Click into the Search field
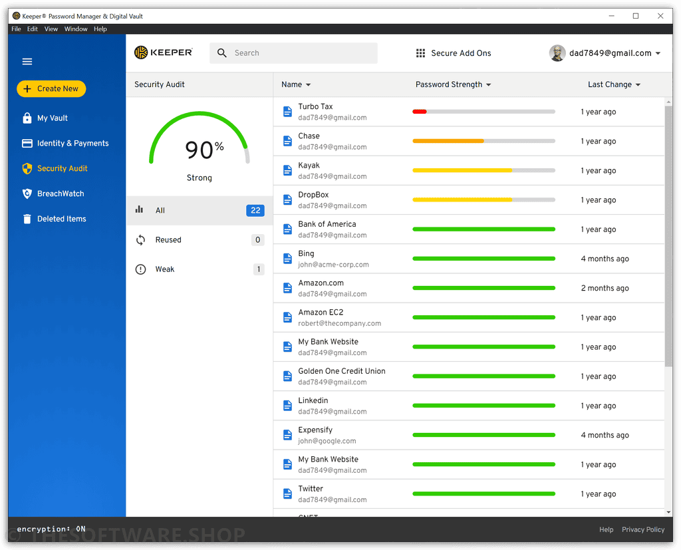Image resolution: width=681 pixels, height=550 pixels. click(293, 53)
